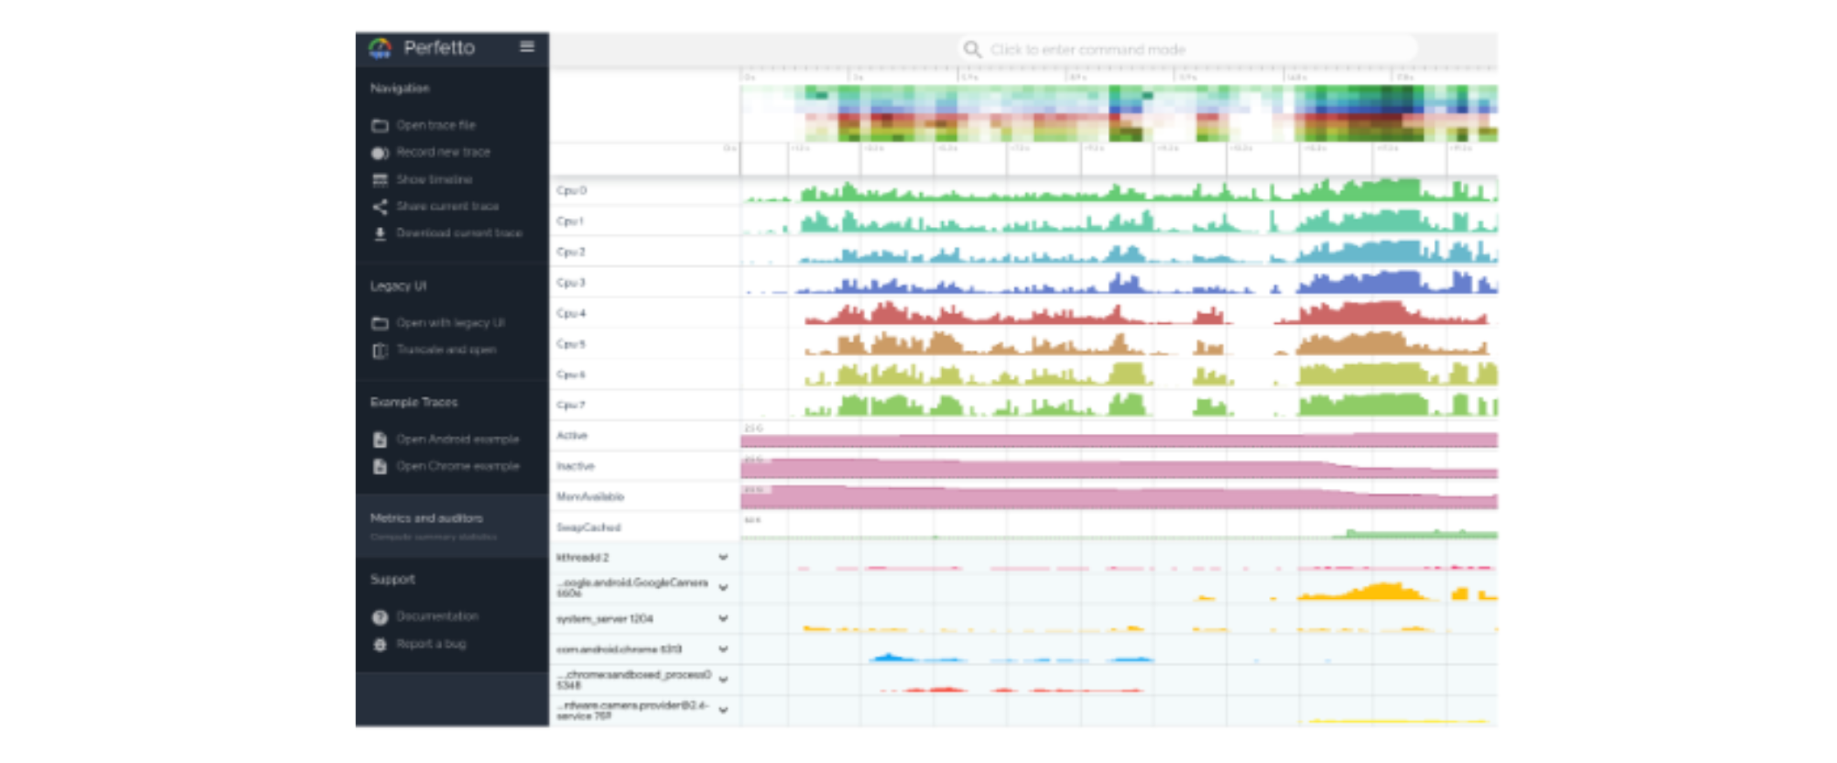Click the Open with legacy UI icon

379,323
